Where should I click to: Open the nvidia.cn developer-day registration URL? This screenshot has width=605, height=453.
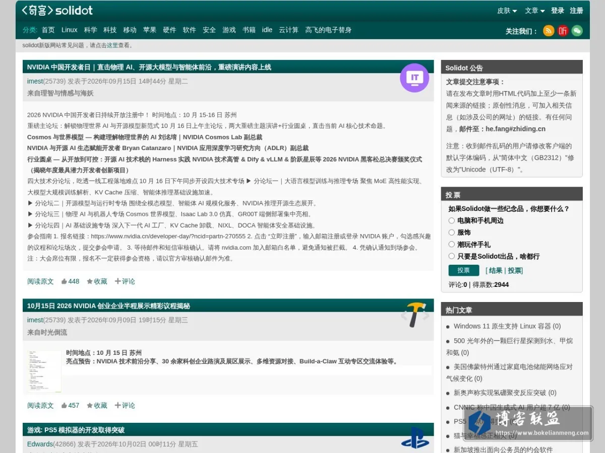(168, 237)
